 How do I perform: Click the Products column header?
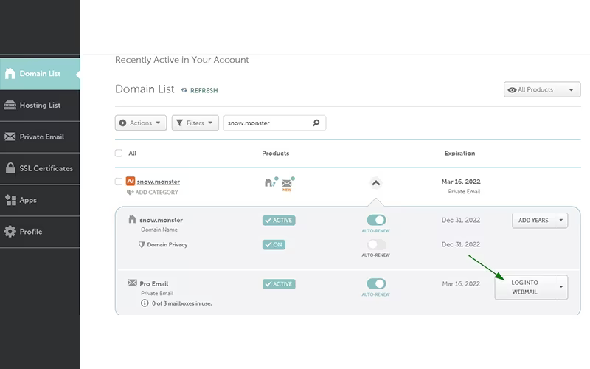pyautogui.click(x=275, y=154)
